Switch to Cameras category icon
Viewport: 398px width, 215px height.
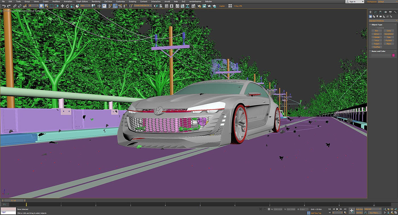(x=381, y=16)
